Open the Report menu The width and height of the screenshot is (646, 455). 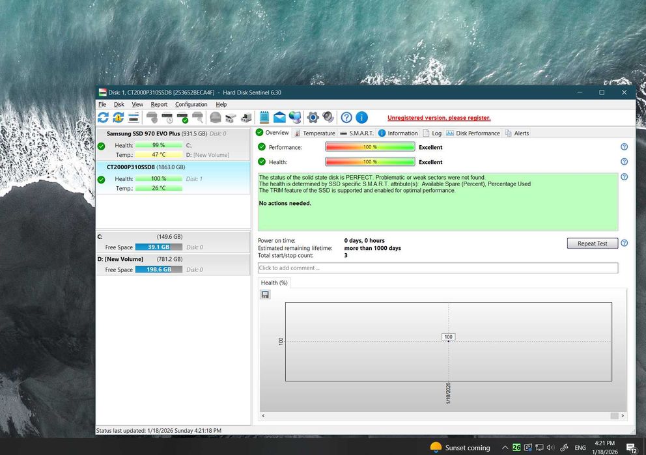coord(159,104)
